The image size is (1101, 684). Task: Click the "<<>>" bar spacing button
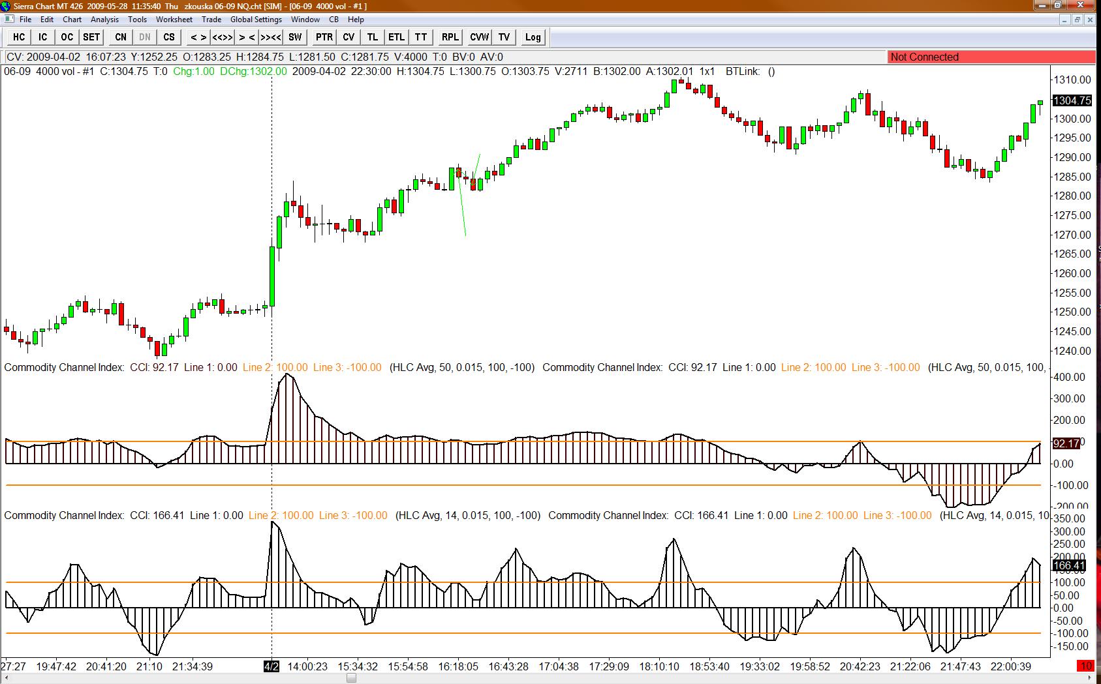tap(223, 37)
